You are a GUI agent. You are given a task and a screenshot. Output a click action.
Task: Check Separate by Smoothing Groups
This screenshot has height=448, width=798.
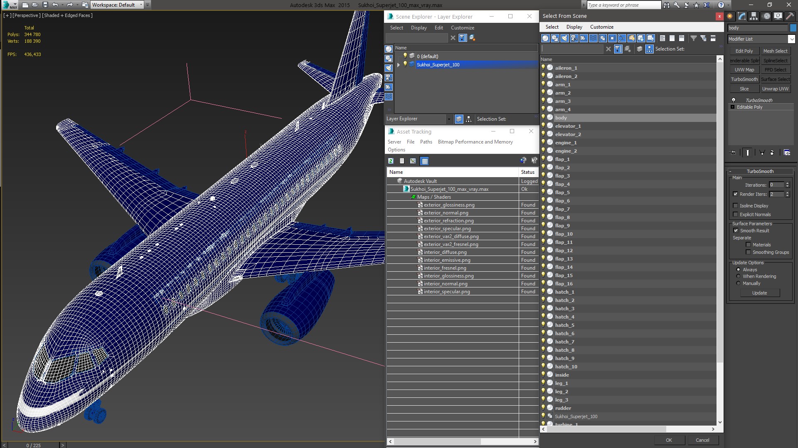[x=748, y=252]
